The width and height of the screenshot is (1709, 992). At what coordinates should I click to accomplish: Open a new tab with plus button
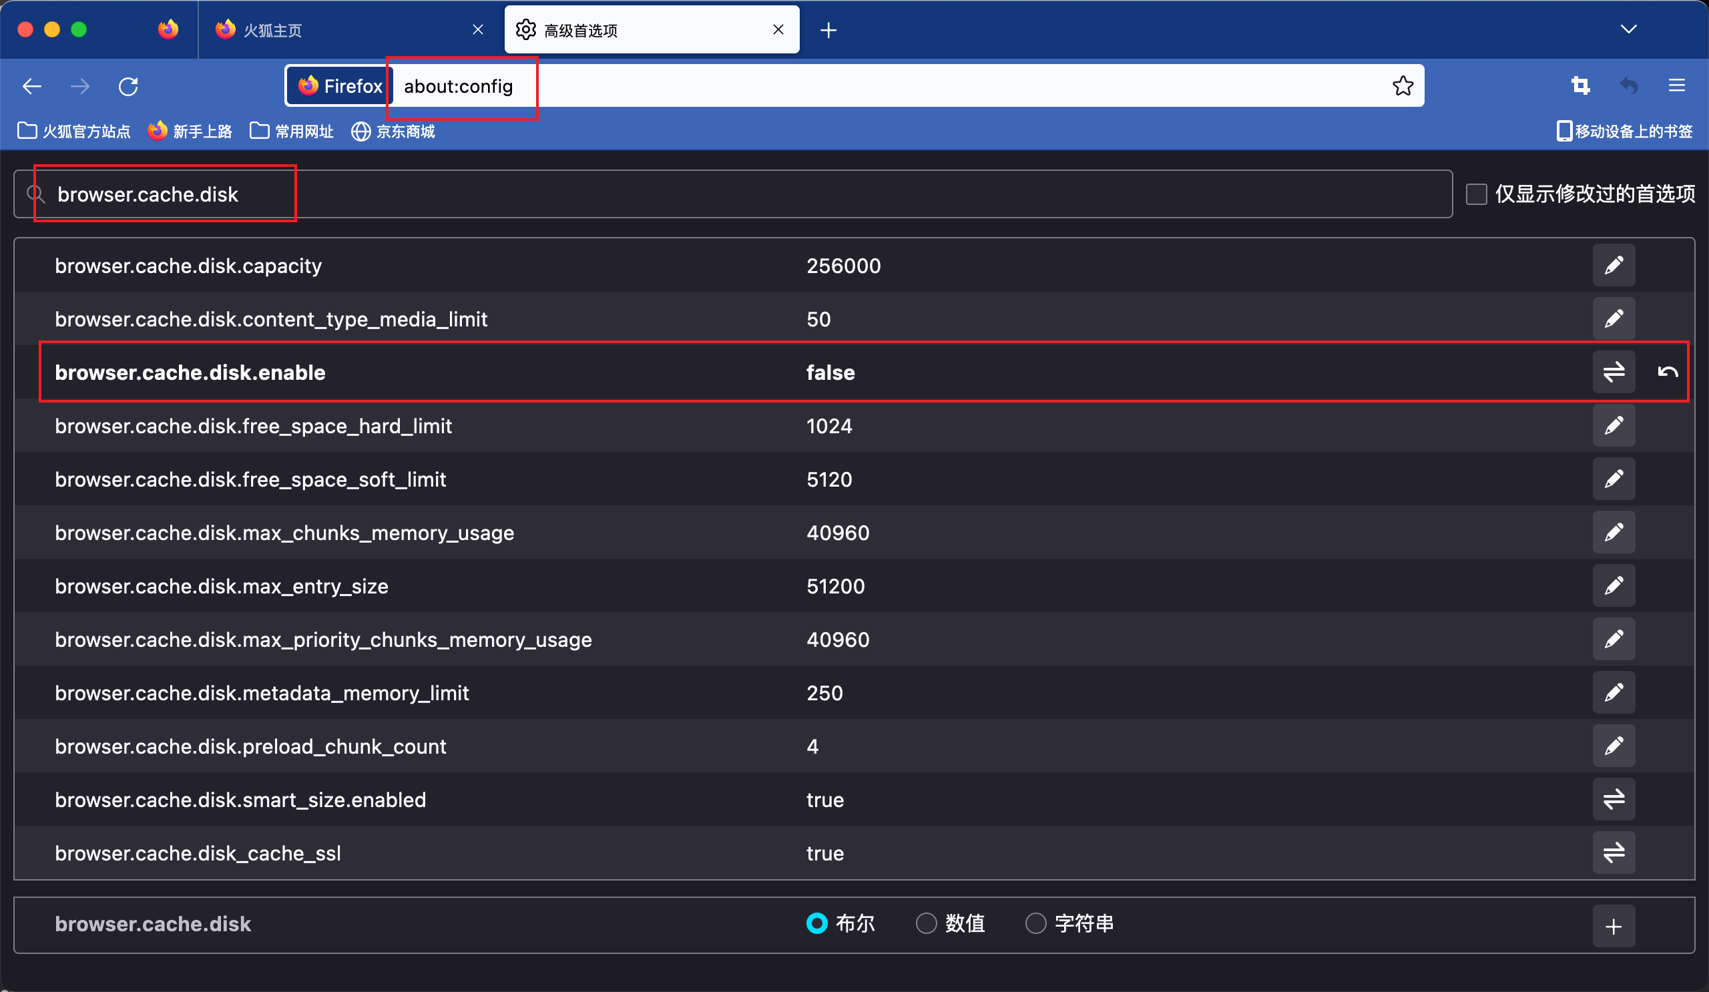pos(828,30)
